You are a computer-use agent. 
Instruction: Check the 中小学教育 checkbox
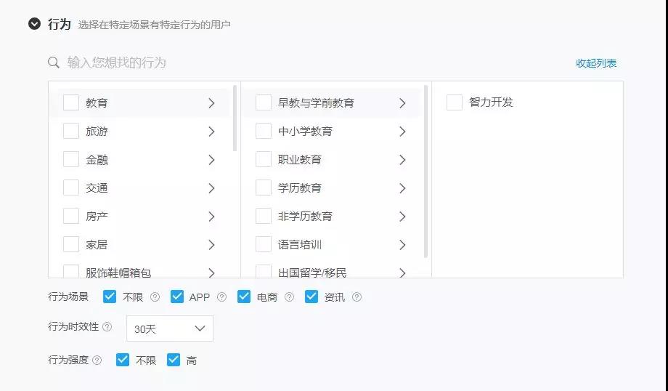coord(264,132)
